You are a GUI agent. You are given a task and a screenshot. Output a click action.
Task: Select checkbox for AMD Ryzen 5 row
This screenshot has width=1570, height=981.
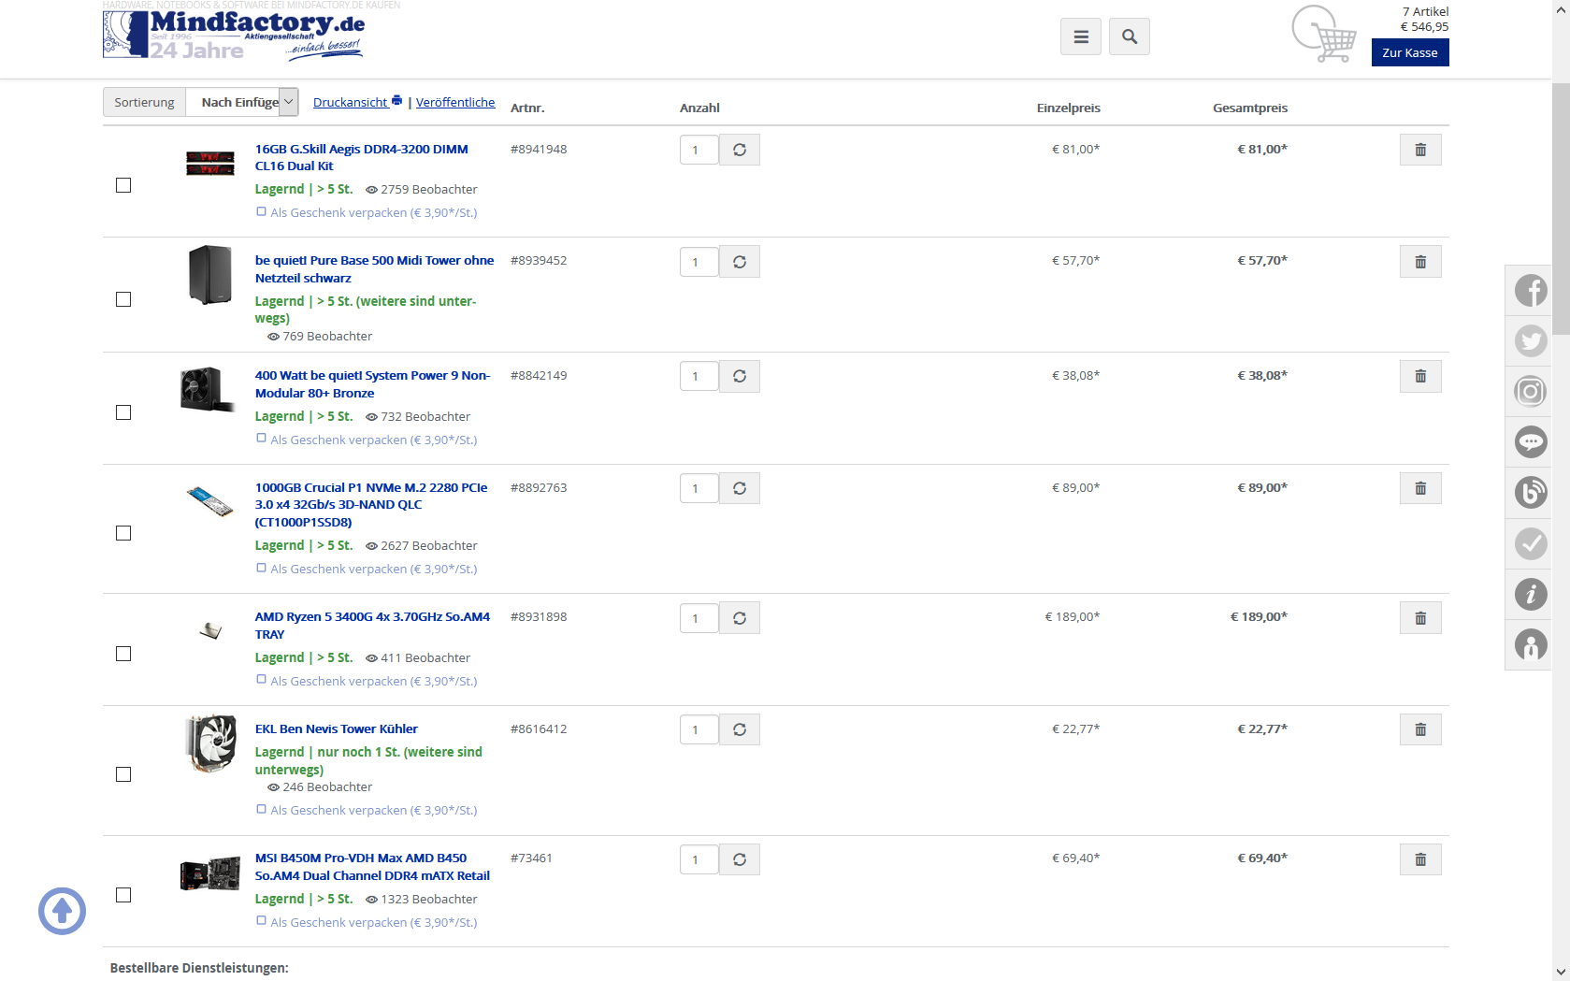123,654
